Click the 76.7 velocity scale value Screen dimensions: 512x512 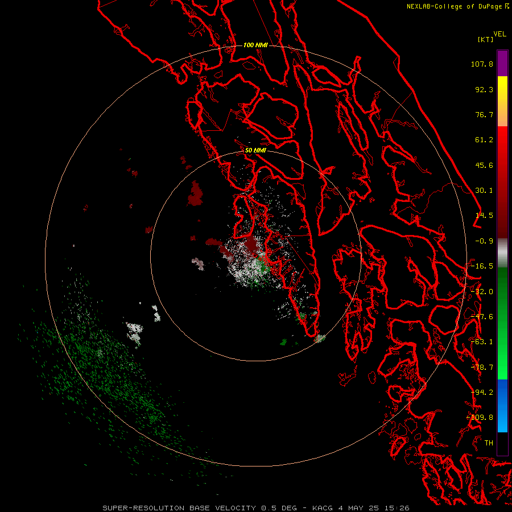tap(484, 114)
